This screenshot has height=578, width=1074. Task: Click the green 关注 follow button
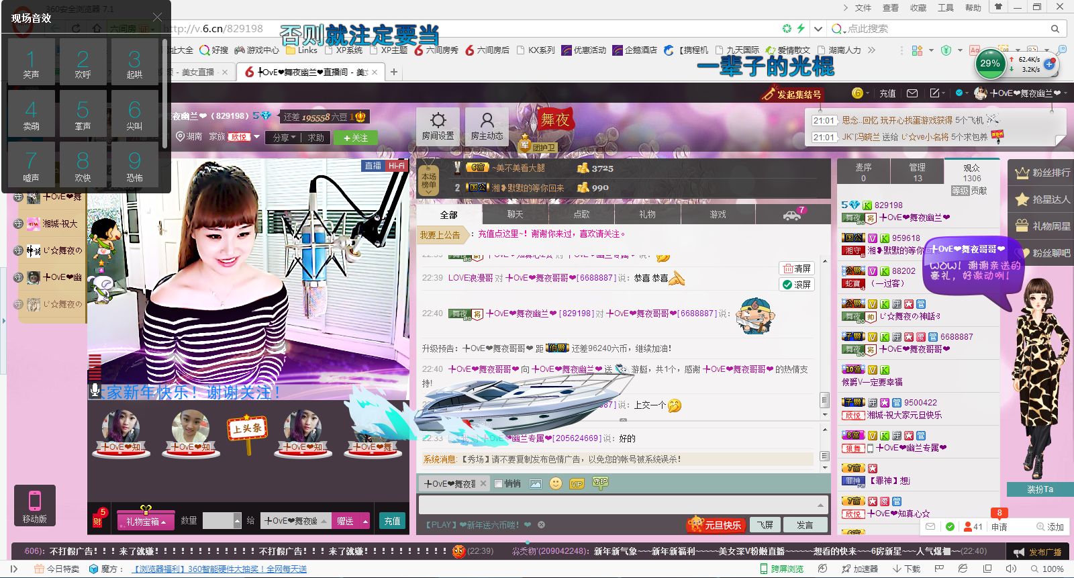click(356, 138)
